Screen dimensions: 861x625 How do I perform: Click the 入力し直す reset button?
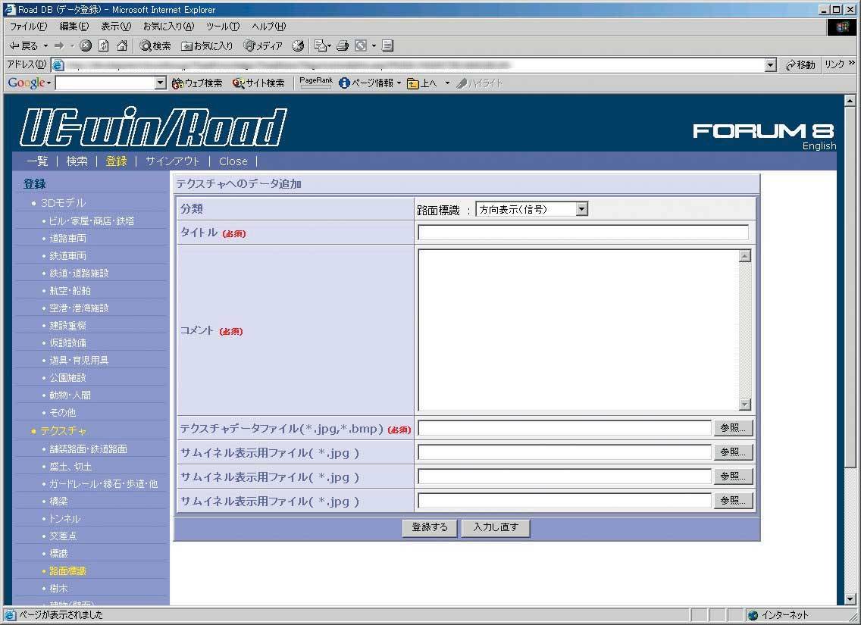point(496,527)
